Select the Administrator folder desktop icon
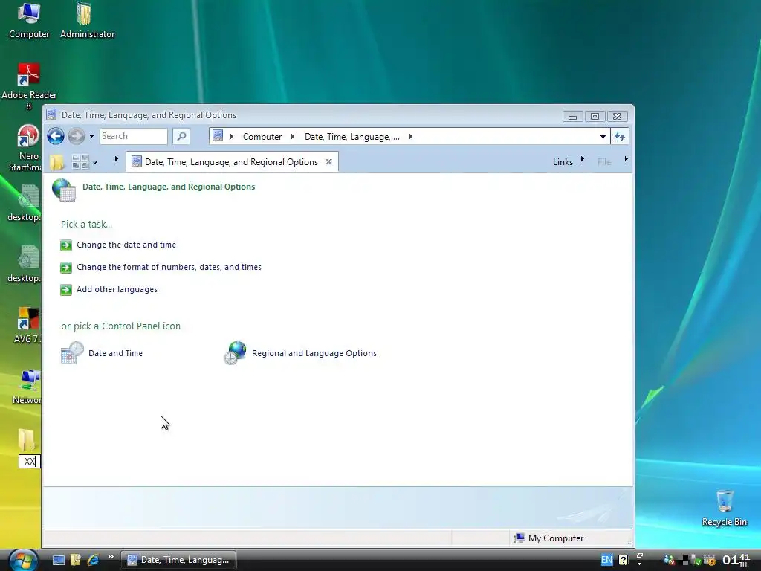 click(88, 20)
